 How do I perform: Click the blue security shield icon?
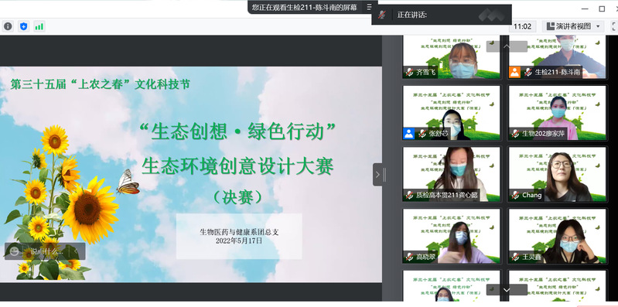[24, 26]
